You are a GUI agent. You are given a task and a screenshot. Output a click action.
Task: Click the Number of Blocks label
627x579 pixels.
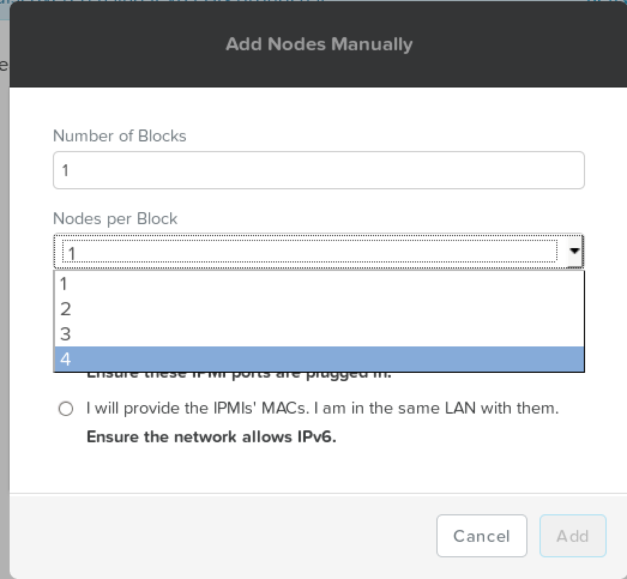[119, 136]
